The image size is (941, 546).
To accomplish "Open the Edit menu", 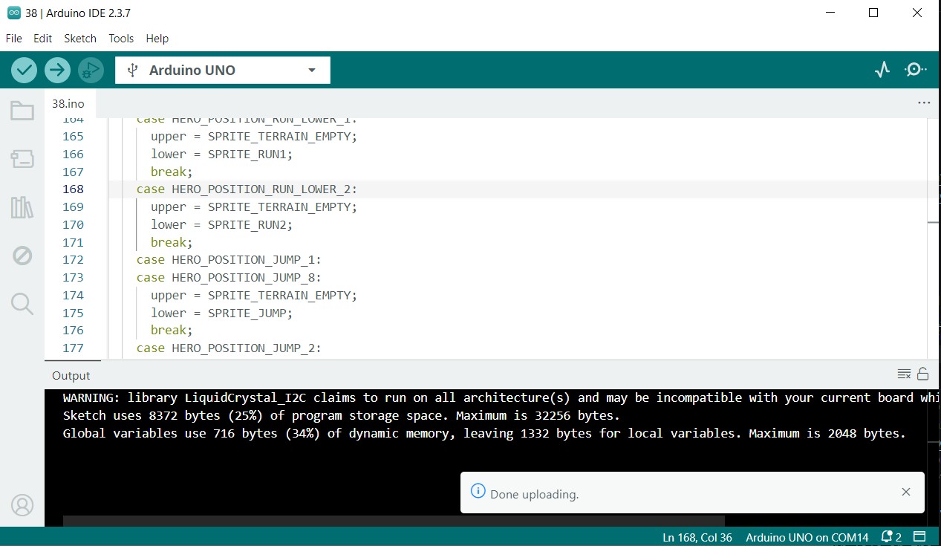I will [x=43, y=39].
